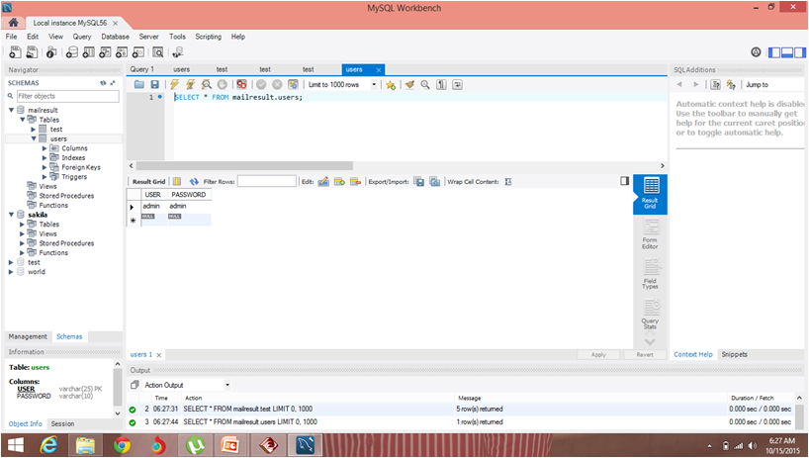Open the Server menu
This screenshot has height=458, width=809.
[148, 37]
